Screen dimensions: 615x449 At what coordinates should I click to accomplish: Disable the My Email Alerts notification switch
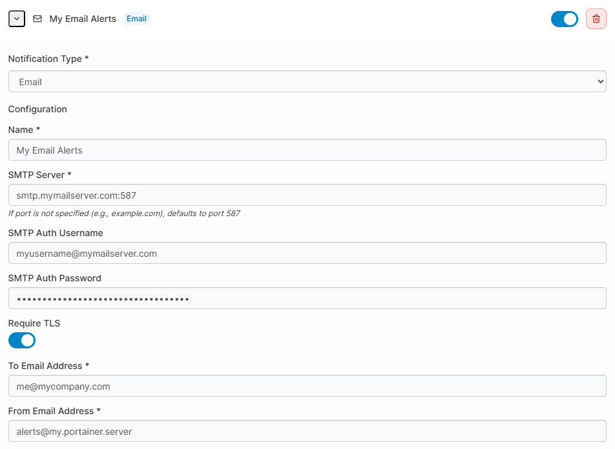(x=564, y=19)
